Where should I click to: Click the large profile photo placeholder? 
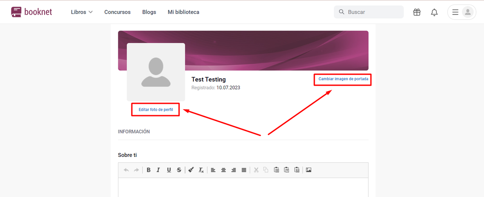[156, 72]
